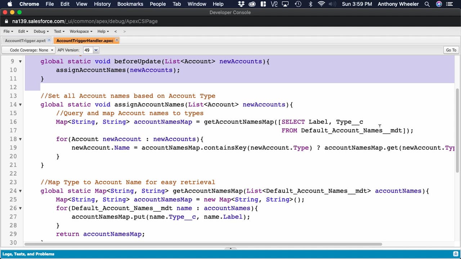Open the Developer Console Help menu
This screenshot has width=461, height=259.
[103, 31]
